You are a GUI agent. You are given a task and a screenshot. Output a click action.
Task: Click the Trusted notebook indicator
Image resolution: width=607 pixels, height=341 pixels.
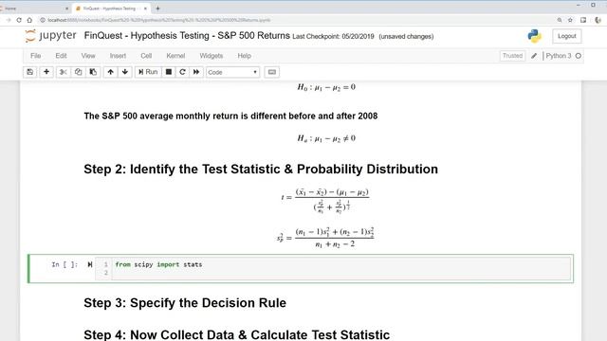pyautogui.click(x=512, y=56)
